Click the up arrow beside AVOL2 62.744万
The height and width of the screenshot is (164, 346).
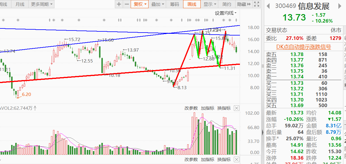(x=35, y=108)
